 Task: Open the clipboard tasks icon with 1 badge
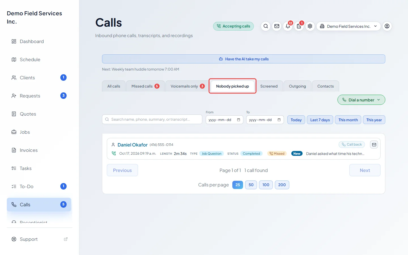click(x=299, y=26)
